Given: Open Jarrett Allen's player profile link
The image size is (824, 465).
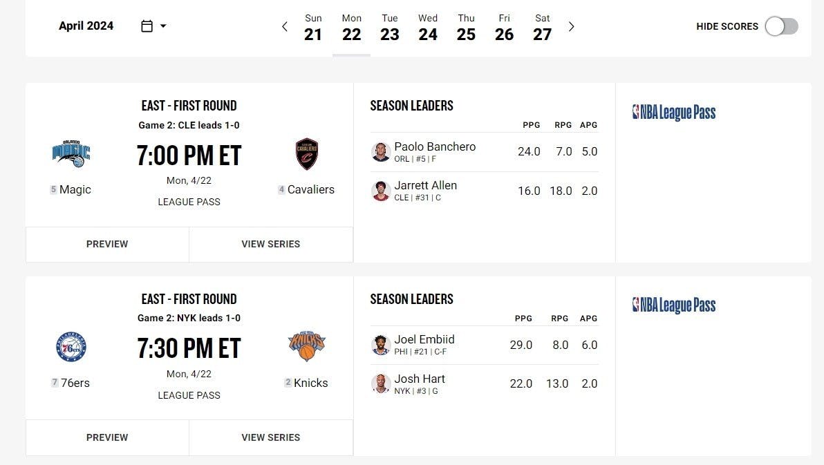Looking at the screenshot, I should (x=425, y=185).
